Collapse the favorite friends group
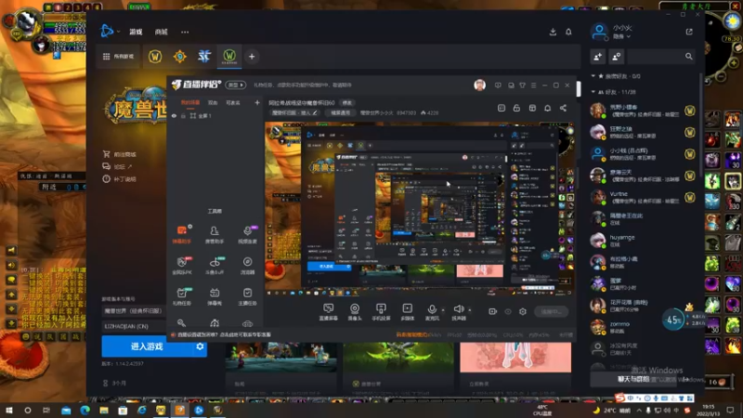 (593, 76)
